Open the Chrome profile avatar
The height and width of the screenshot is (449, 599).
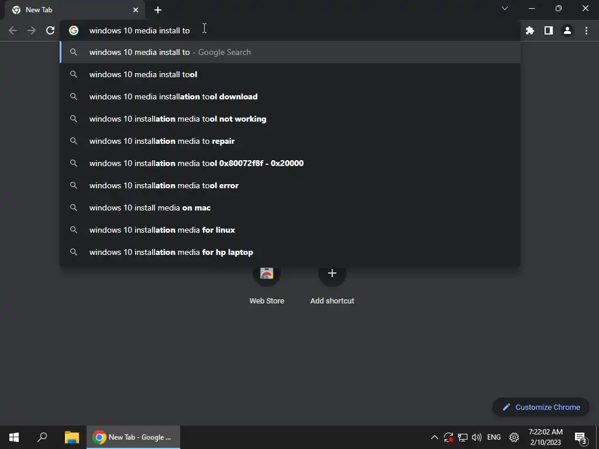click(x=567, y=30)
